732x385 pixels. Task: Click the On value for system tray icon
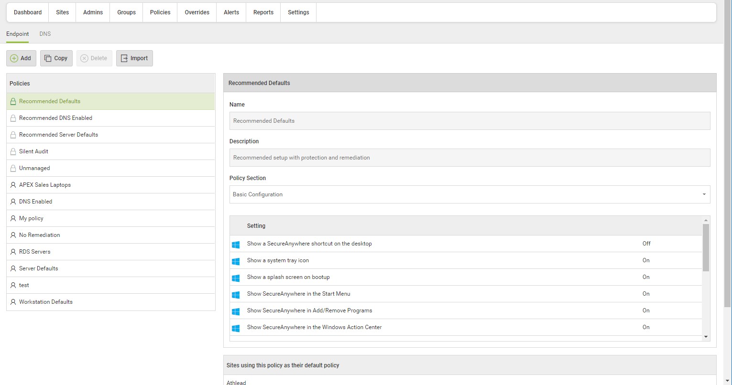pyautogui.click(x=646, y=260)
